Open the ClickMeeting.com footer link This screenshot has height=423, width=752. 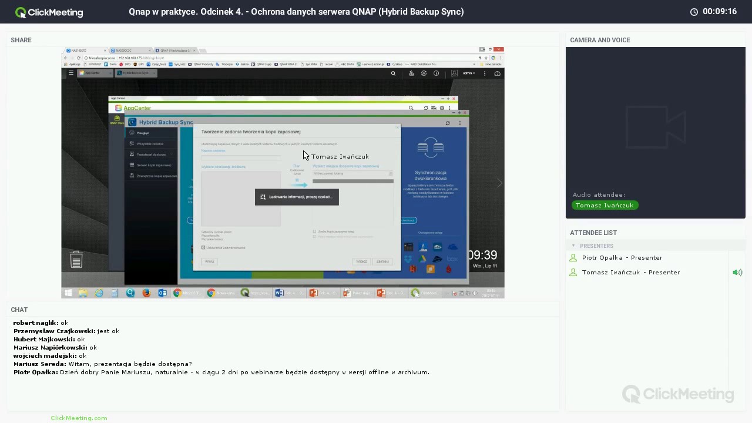[x=79, y=418]
